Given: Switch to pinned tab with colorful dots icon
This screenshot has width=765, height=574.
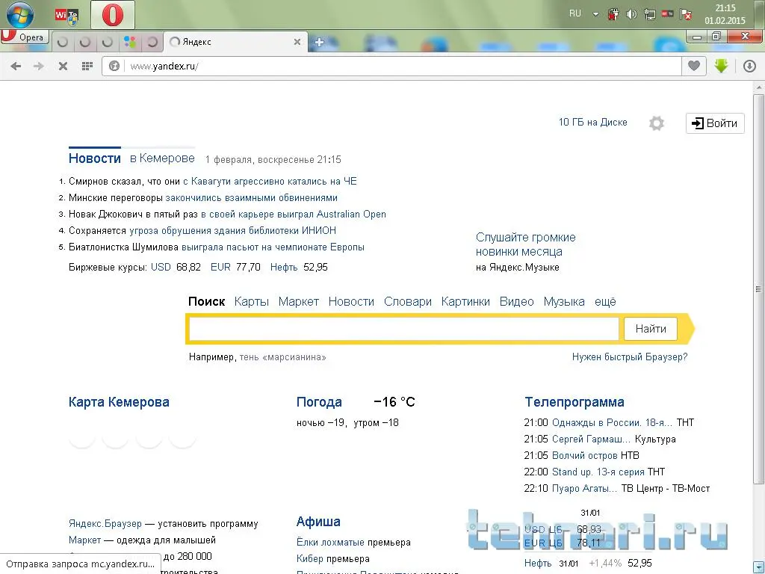Looking at the screenshot, I should [x=130, y=42].
